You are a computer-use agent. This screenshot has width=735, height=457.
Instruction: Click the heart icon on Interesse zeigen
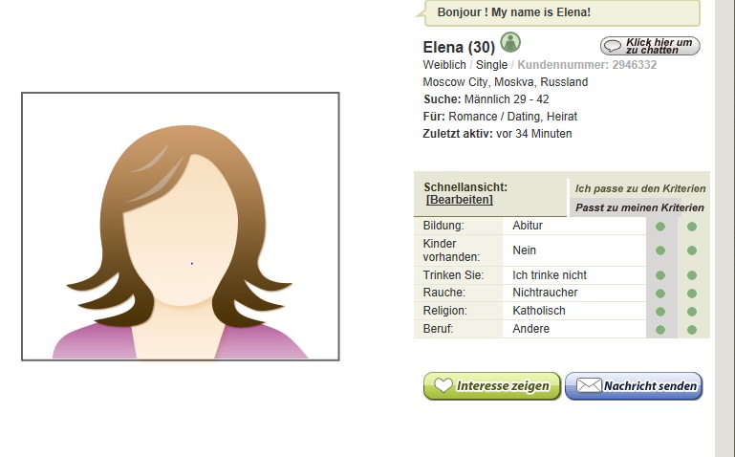[x=443, y=385]
